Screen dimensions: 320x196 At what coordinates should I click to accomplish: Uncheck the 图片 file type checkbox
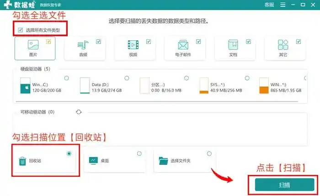pyautogui.click(x=48, y=42)
